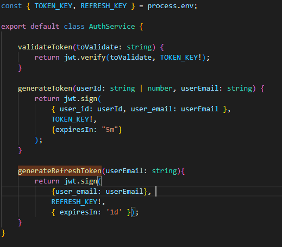This screenshot has width=282, height=247.
Task: Click the toValidate parameter in validateToken signature
Action: pyautogui.click(x=97, y=47)
